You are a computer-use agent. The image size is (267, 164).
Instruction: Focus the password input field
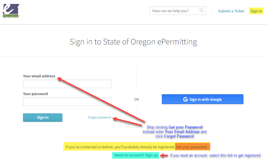pyautogui.click(x=67, y=102)
